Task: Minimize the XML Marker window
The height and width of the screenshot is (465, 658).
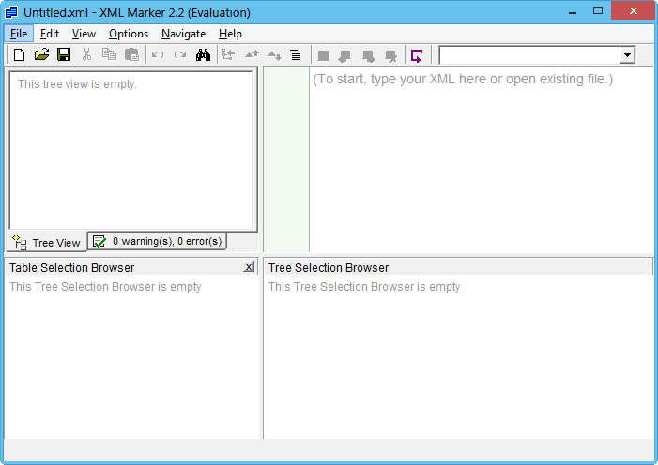Action: [573, 11]
